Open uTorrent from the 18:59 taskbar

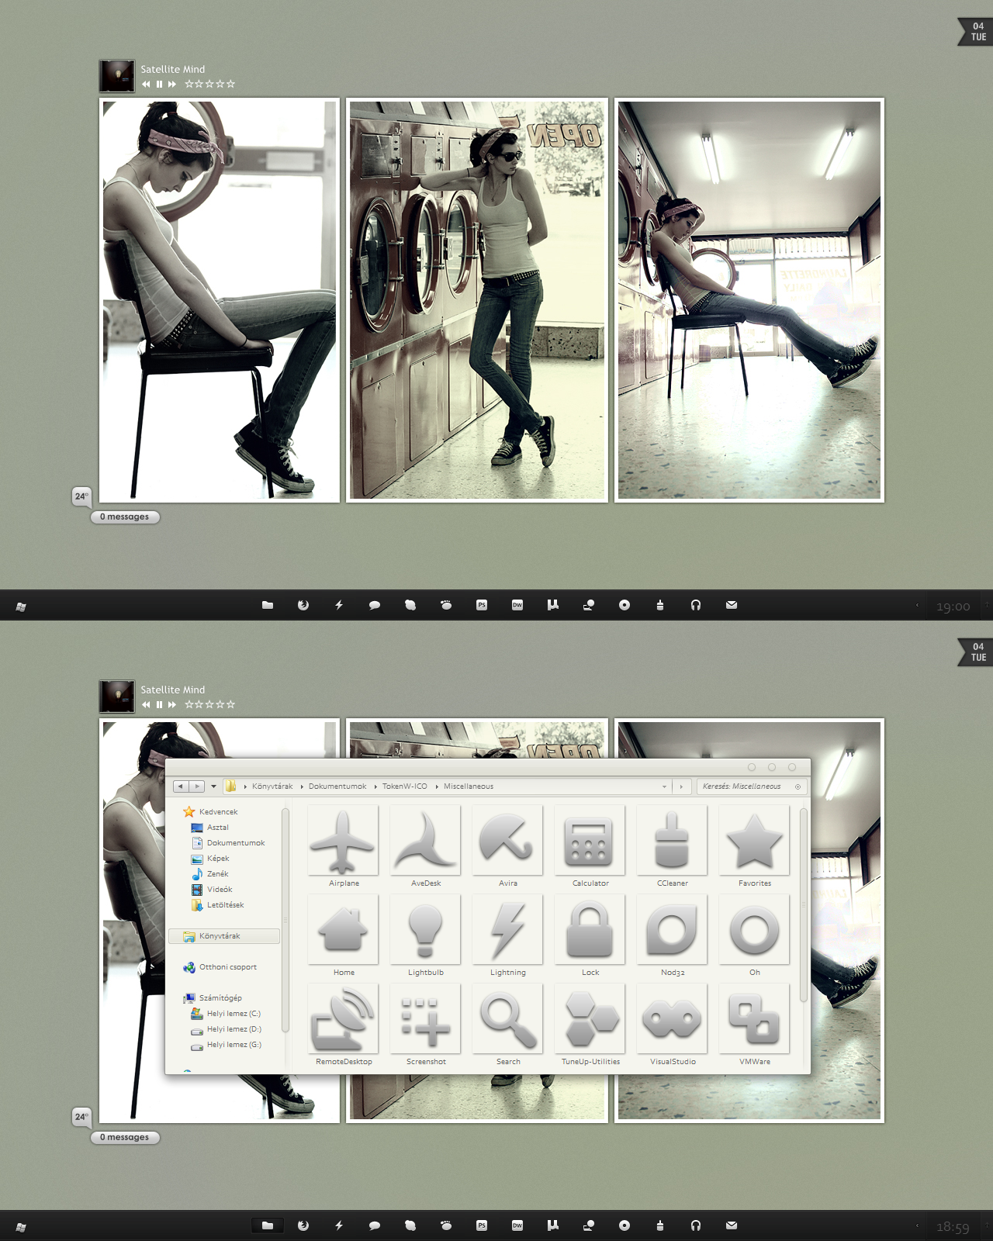(553, 1225)
